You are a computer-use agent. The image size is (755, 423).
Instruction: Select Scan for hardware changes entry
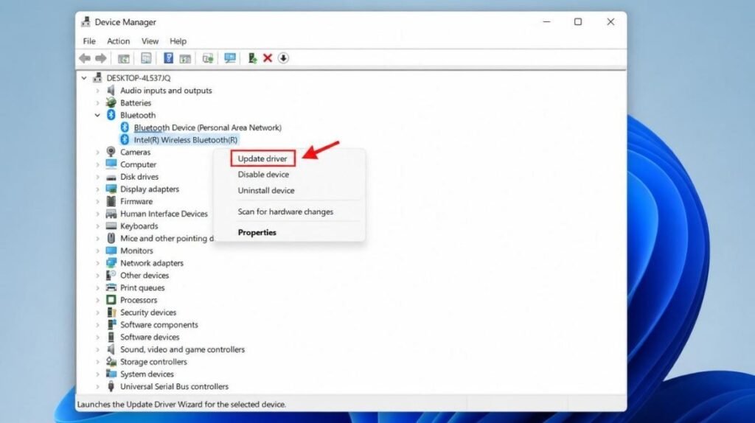pos(285,212)
